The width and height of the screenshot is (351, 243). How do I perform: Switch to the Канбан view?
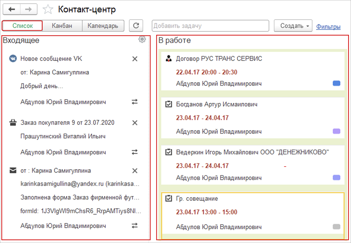(62, 26)
